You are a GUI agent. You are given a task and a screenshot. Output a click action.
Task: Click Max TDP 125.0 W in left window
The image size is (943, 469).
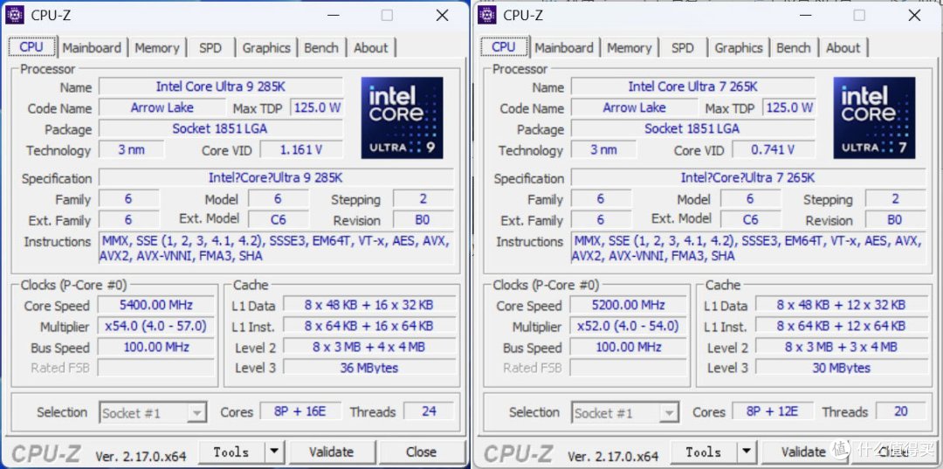(x=317, y=108)
